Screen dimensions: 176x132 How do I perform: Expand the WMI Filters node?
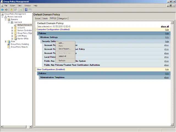tap(12, 36)
